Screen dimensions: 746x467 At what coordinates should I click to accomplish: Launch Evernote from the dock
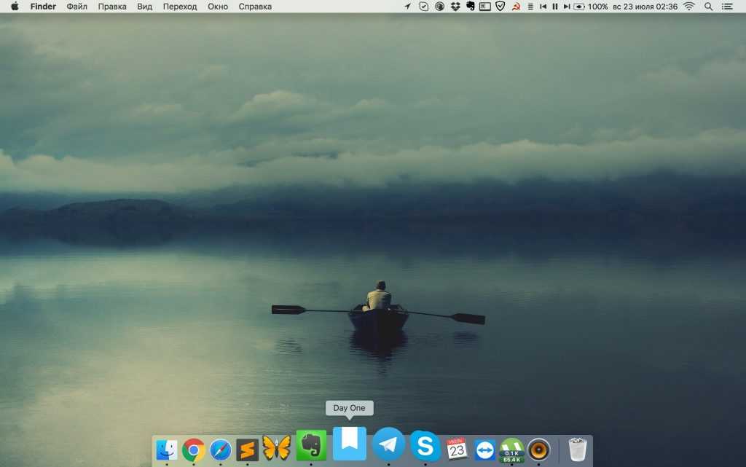(311, 445)
